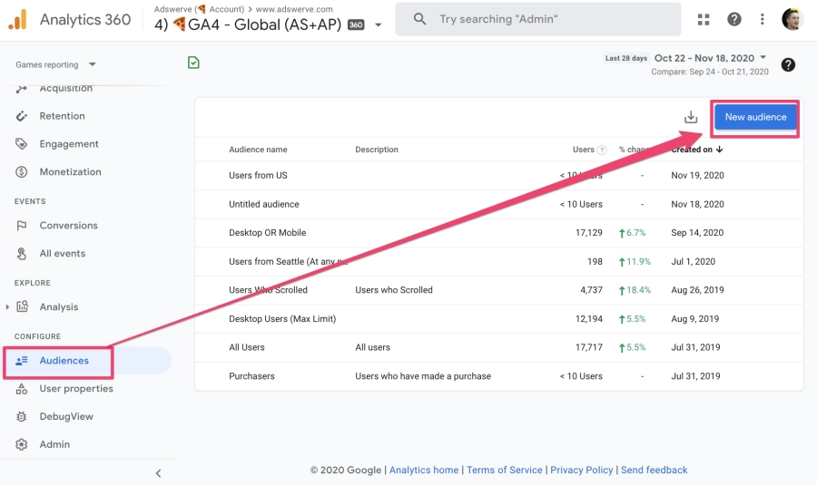Click Users who have made a purchase description

click(423, 375)
